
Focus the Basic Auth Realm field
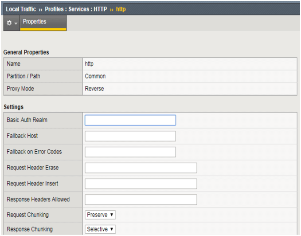[x=130, y=120]
